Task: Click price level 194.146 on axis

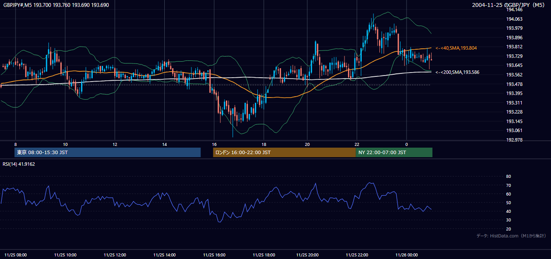Action: click(x=514, y=9)
